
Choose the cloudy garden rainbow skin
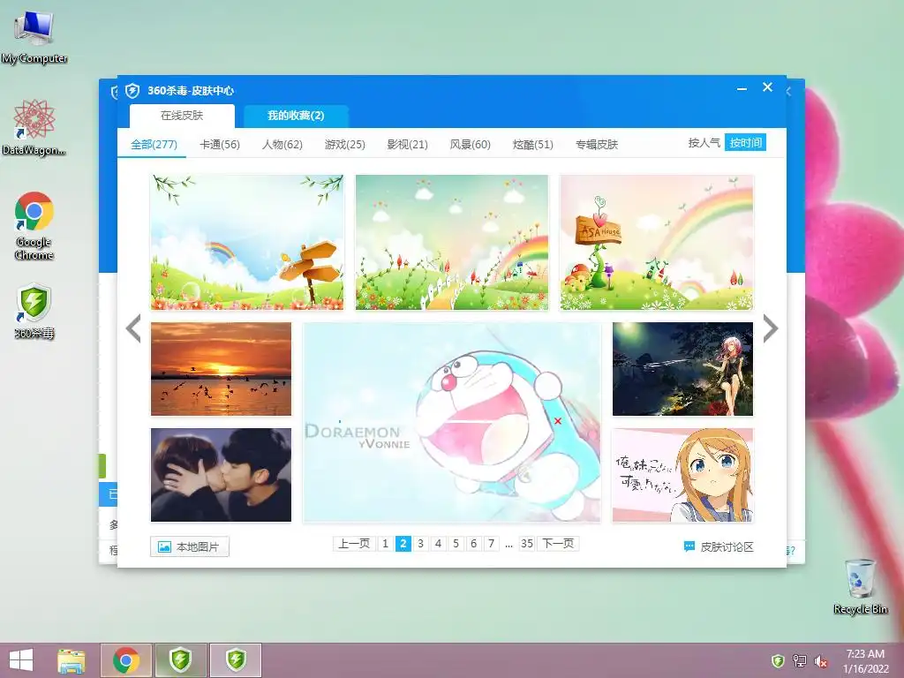[x=452, y=242]
